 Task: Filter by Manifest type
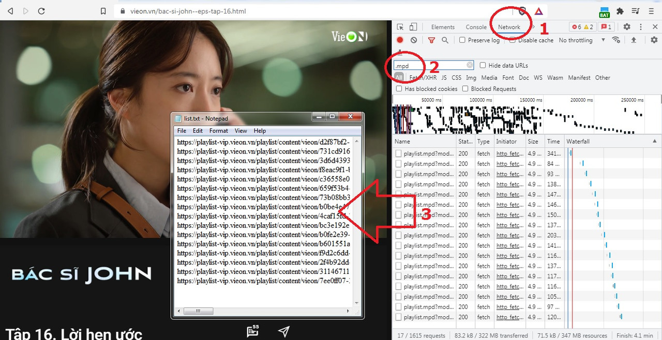click(579, 78)
